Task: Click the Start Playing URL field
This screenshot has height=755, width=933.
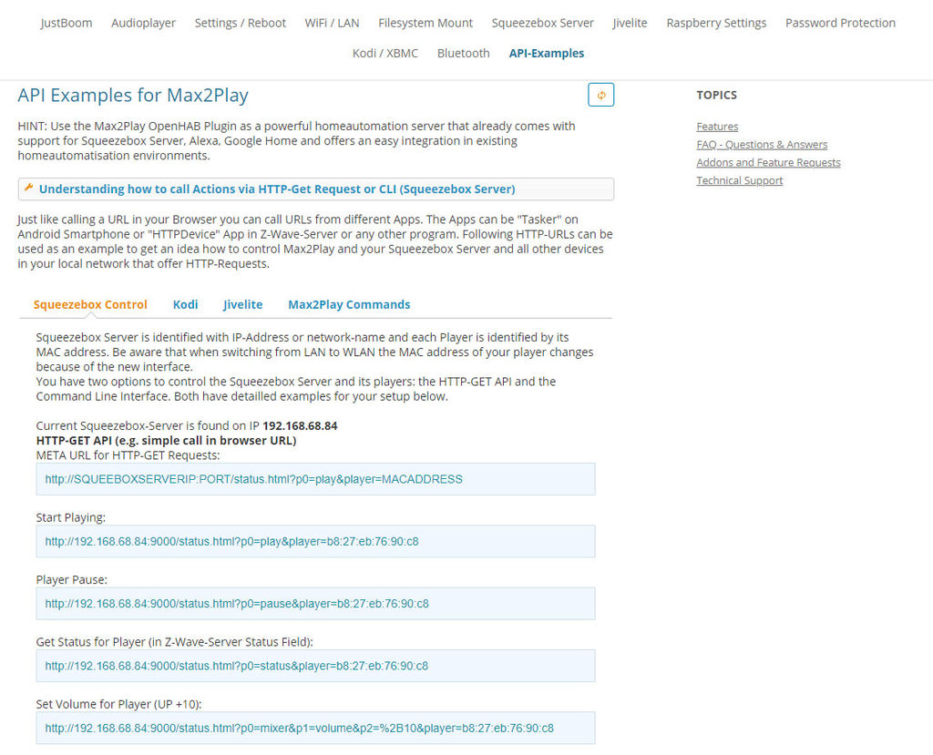Action: point(315,541)
